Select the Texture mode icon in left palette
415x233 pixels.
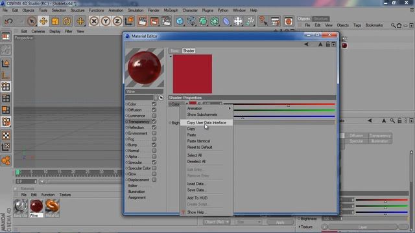coord(6,135)
